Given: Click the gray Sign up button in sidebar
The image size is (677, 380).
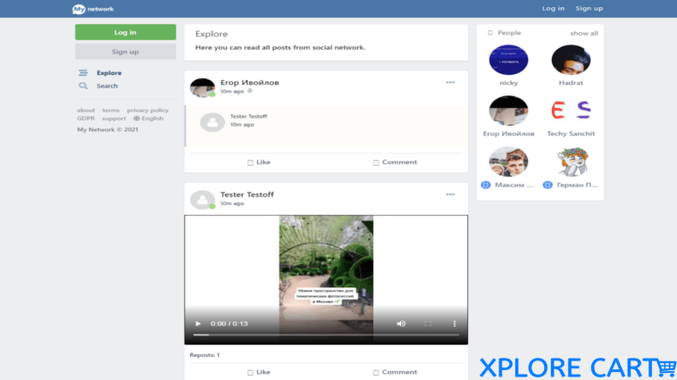Looking at the screenshot, I should (125, 52).
